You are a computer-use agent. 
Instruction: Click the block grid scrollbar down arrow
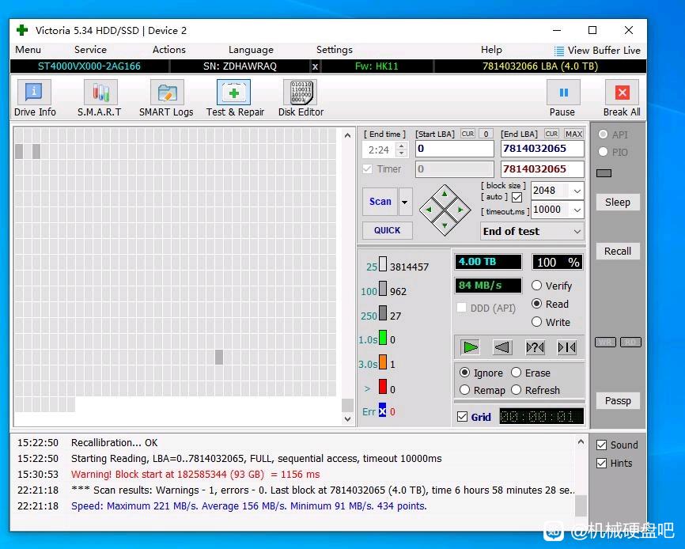point(347,418)
